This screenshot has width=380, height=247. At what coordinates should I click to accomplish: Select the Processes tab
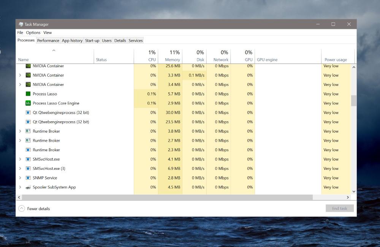(26, 40)
